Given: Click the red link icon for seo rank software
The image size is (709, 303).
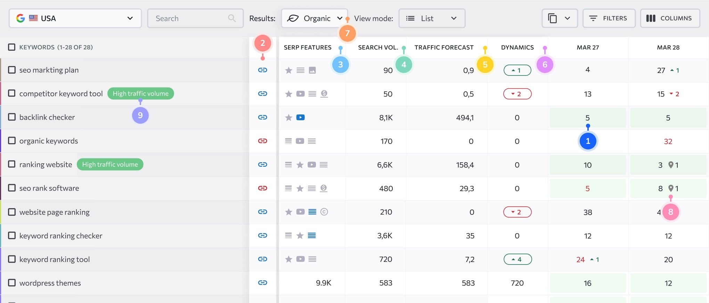Looking at the screenshot, I should click(x=262, y=188).
